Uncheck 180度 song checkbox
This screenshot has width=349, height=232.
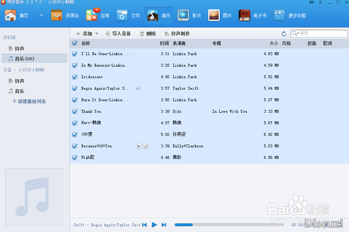pyautogui.click(x=75, y=135)
